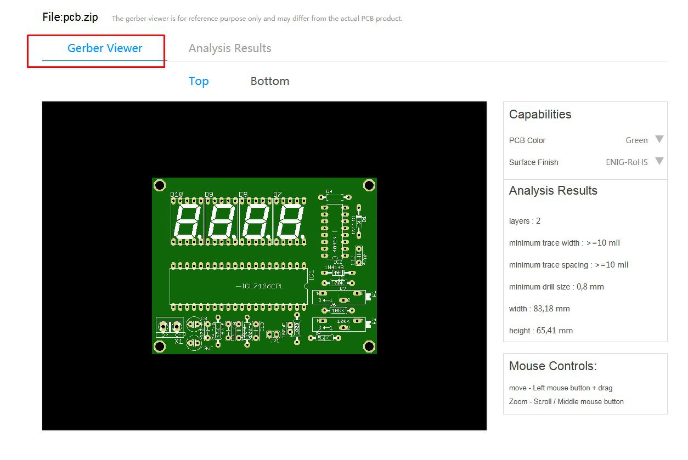Expand the Surface Finish dropdown arrow
688x460 pixels.
(659, 161)
